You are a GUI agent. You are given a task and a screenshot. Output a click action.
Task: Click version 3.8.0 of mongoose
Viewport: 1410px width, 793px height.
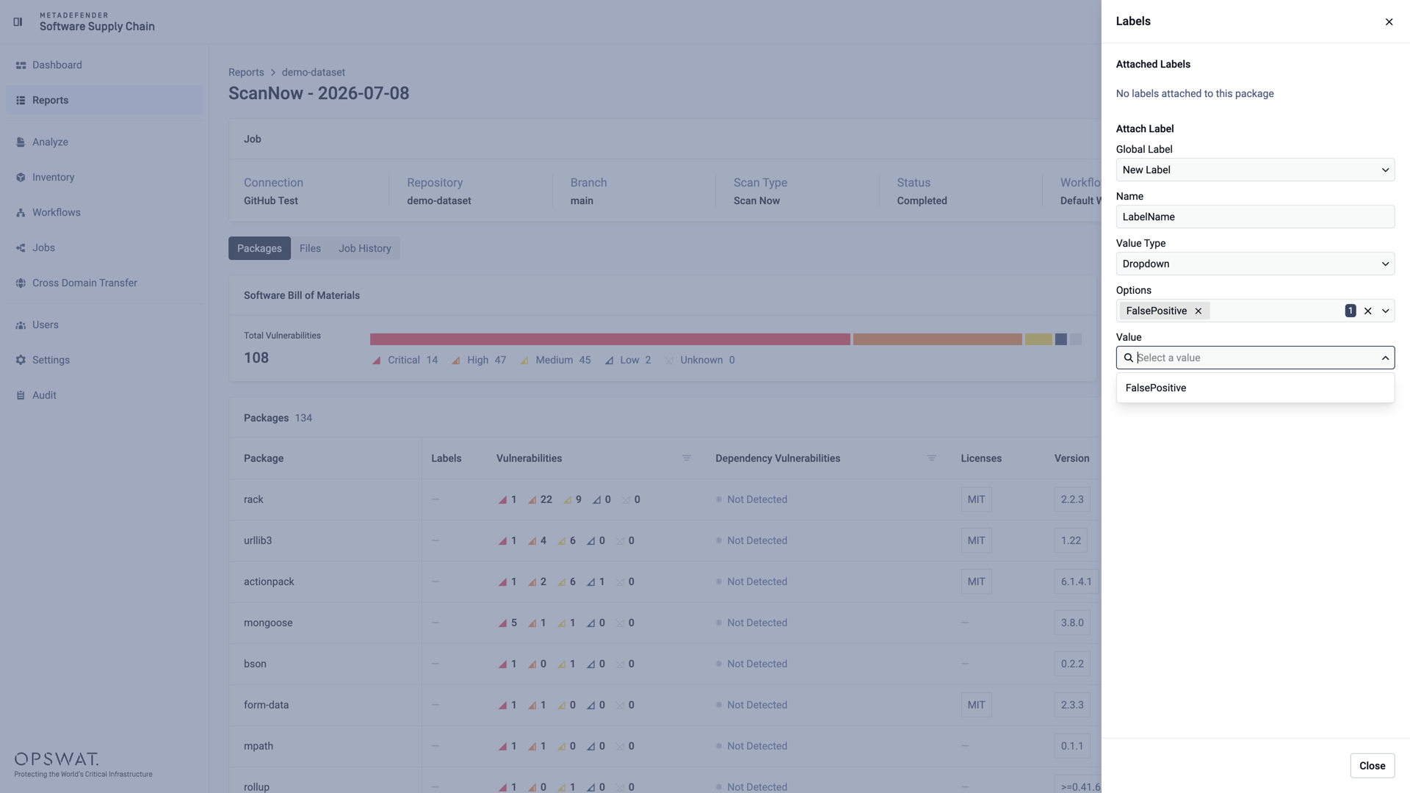[x=1072, y=623]
